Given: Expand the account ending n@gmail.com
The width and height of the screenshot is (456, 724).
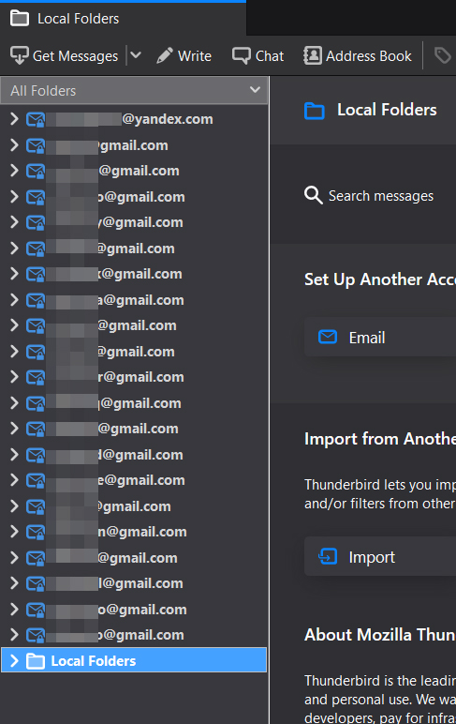Looking at the screenshot, I should click(x=14, y=532).
